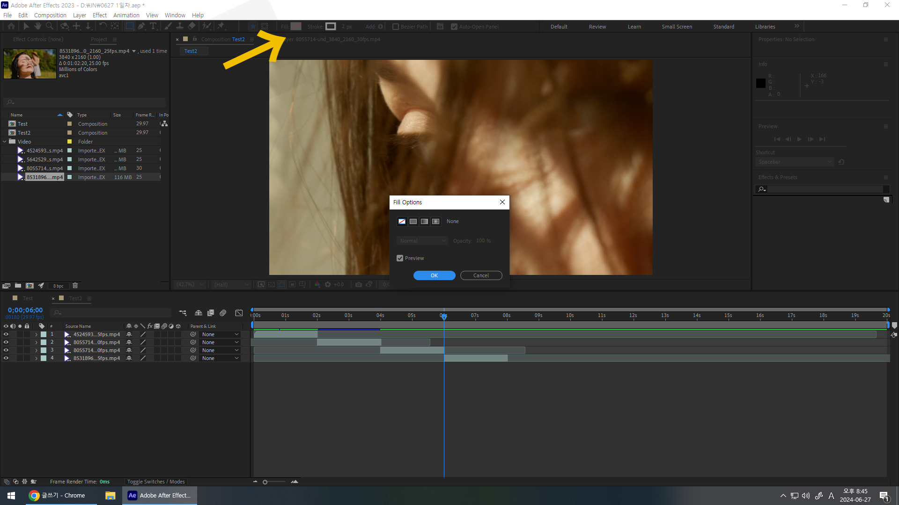Expand layer 3 properties in timeline
Viewport: 899px width, 505px height.
(x=36, y=350)
